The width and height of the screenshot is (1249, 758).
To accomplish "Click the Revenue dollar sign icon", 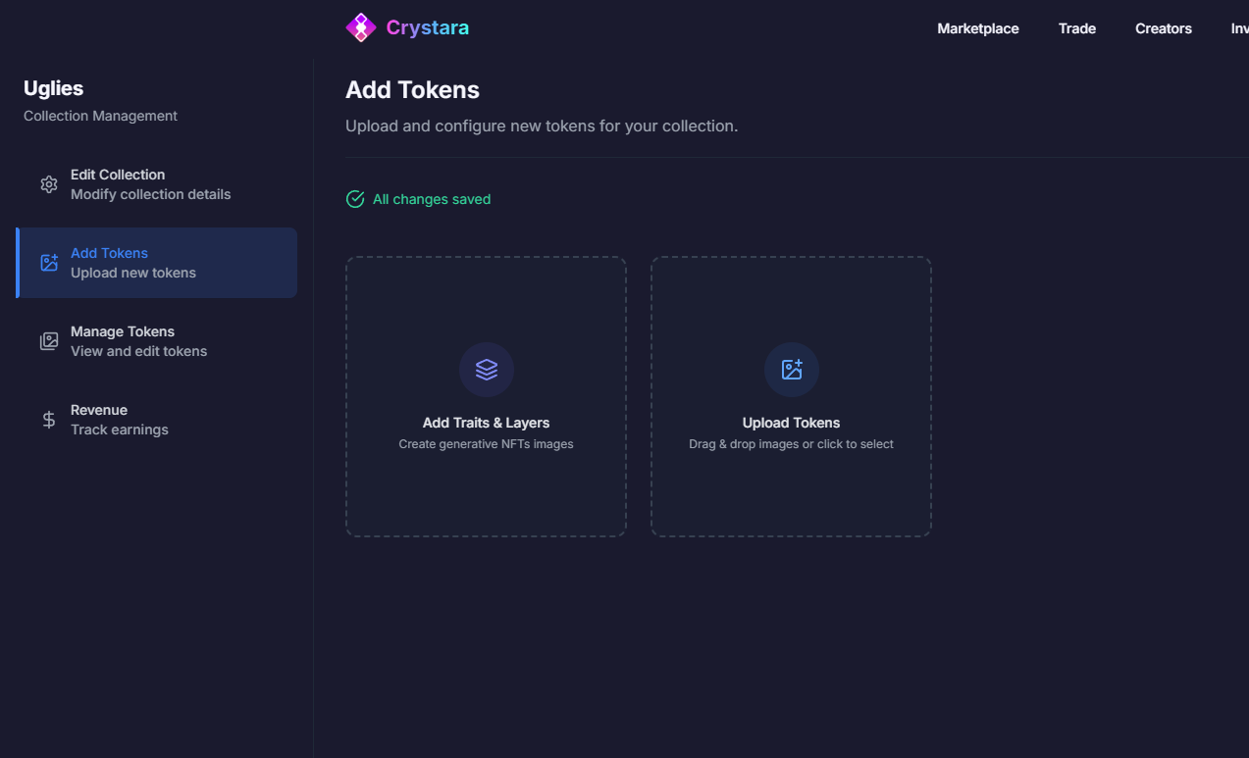I will click(x=49, y=420).
